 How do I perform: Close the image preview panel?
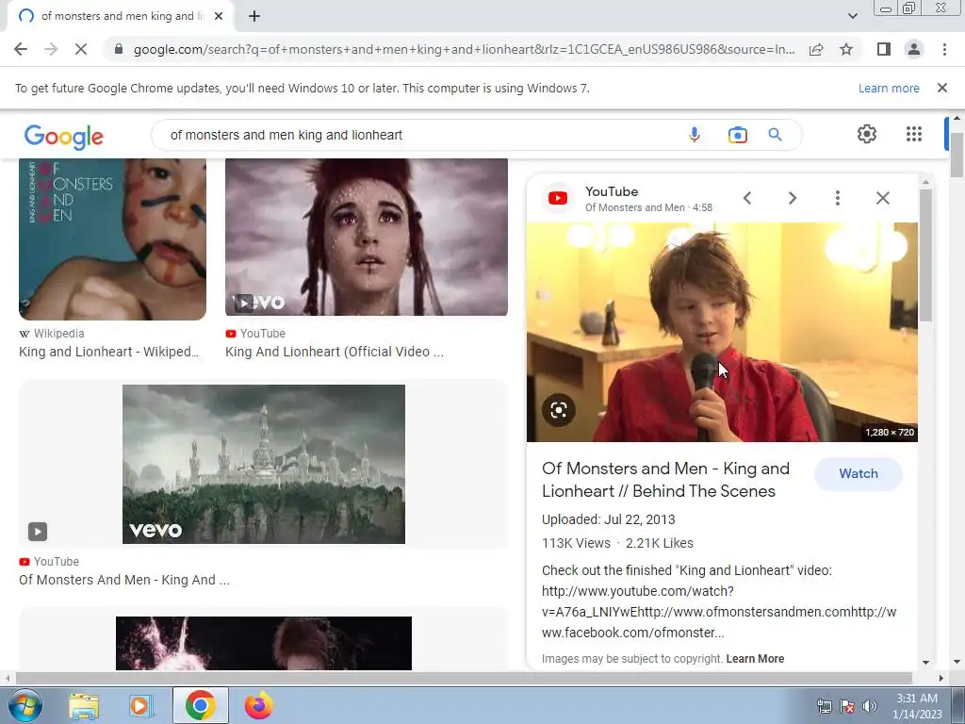(882, 198)
